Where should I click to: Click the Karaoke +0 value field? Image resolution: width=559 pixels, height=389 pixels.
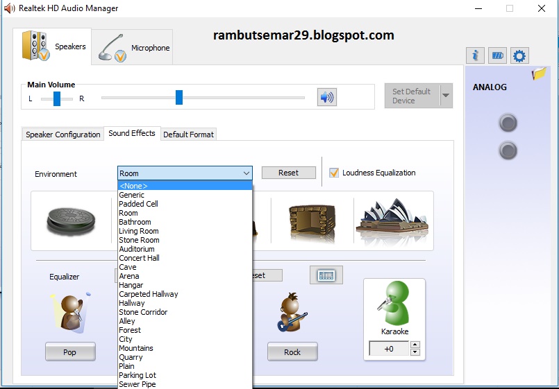[389, 348]
